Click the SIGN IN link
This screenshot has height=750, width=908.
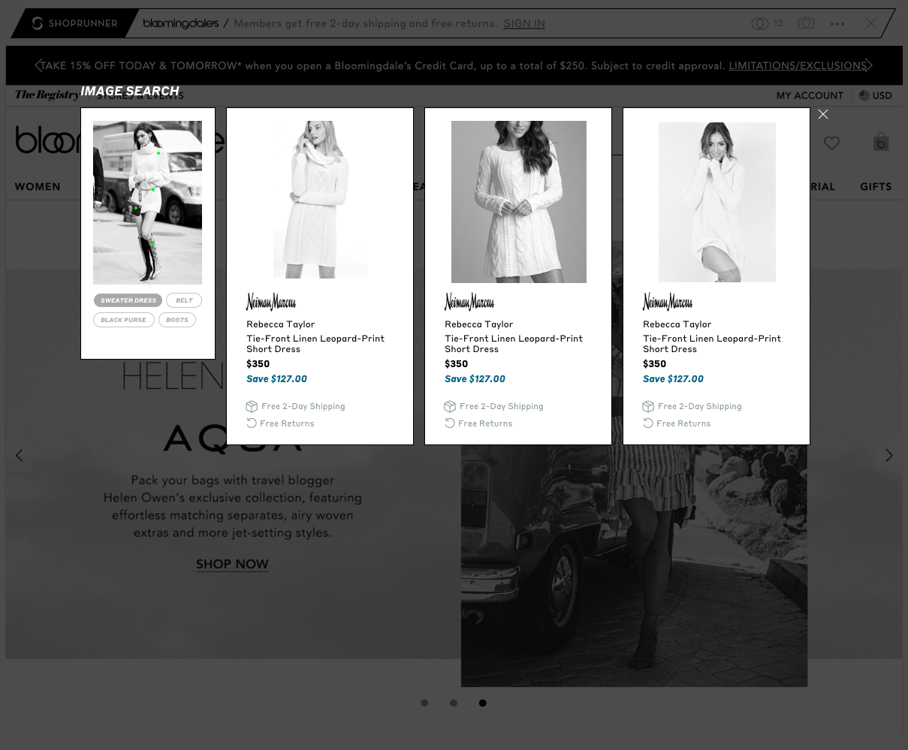click(x=524, y=23)
